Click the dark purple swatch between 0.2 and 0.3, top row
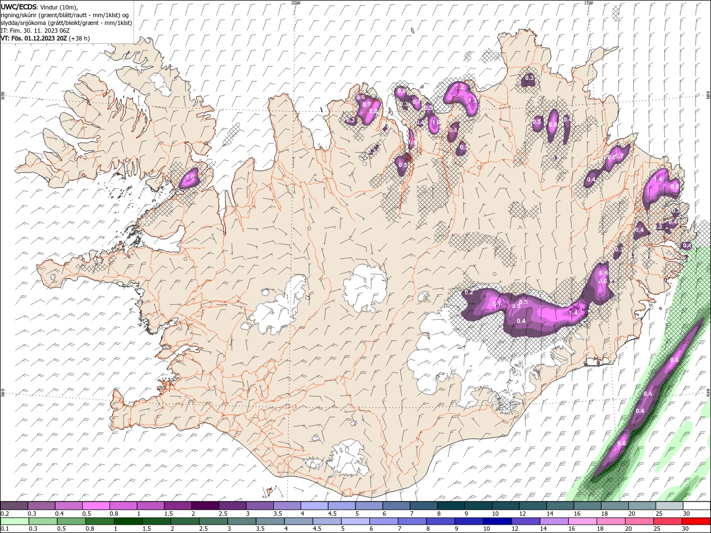The height and width of the screenshot is (533, 711). pos(14,506)
